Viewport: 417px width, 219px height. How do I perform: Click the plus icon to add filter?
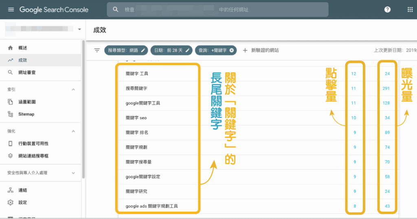[245, 50]
